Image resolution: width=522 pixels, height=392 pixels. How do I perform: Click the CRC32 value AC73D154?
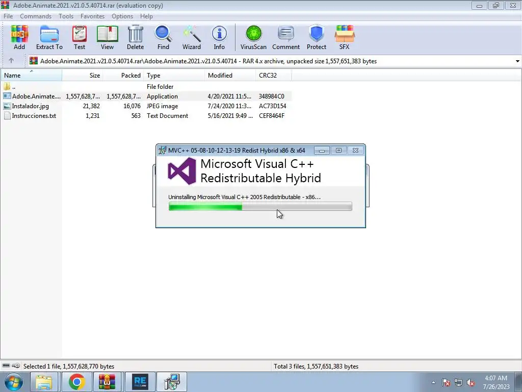tap(272, 106)
